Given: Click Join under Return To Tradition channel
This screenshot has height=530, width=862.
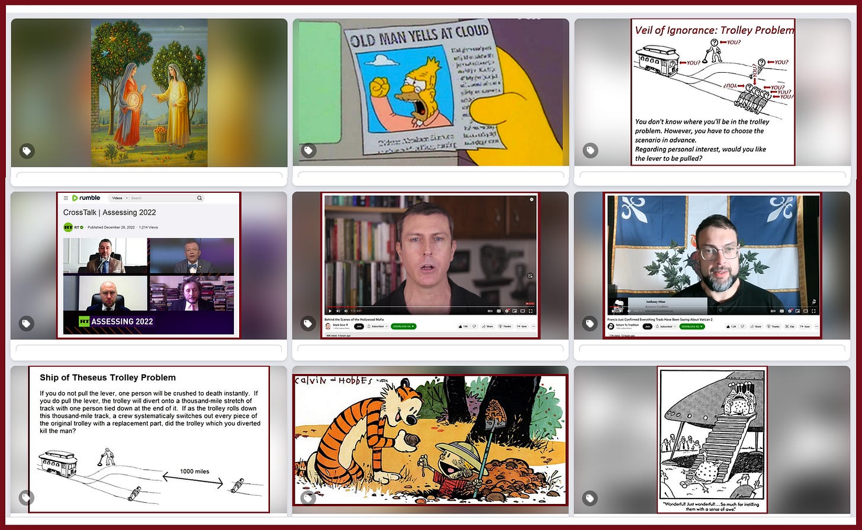Looking at the screenshot, I should pos(648,327).
